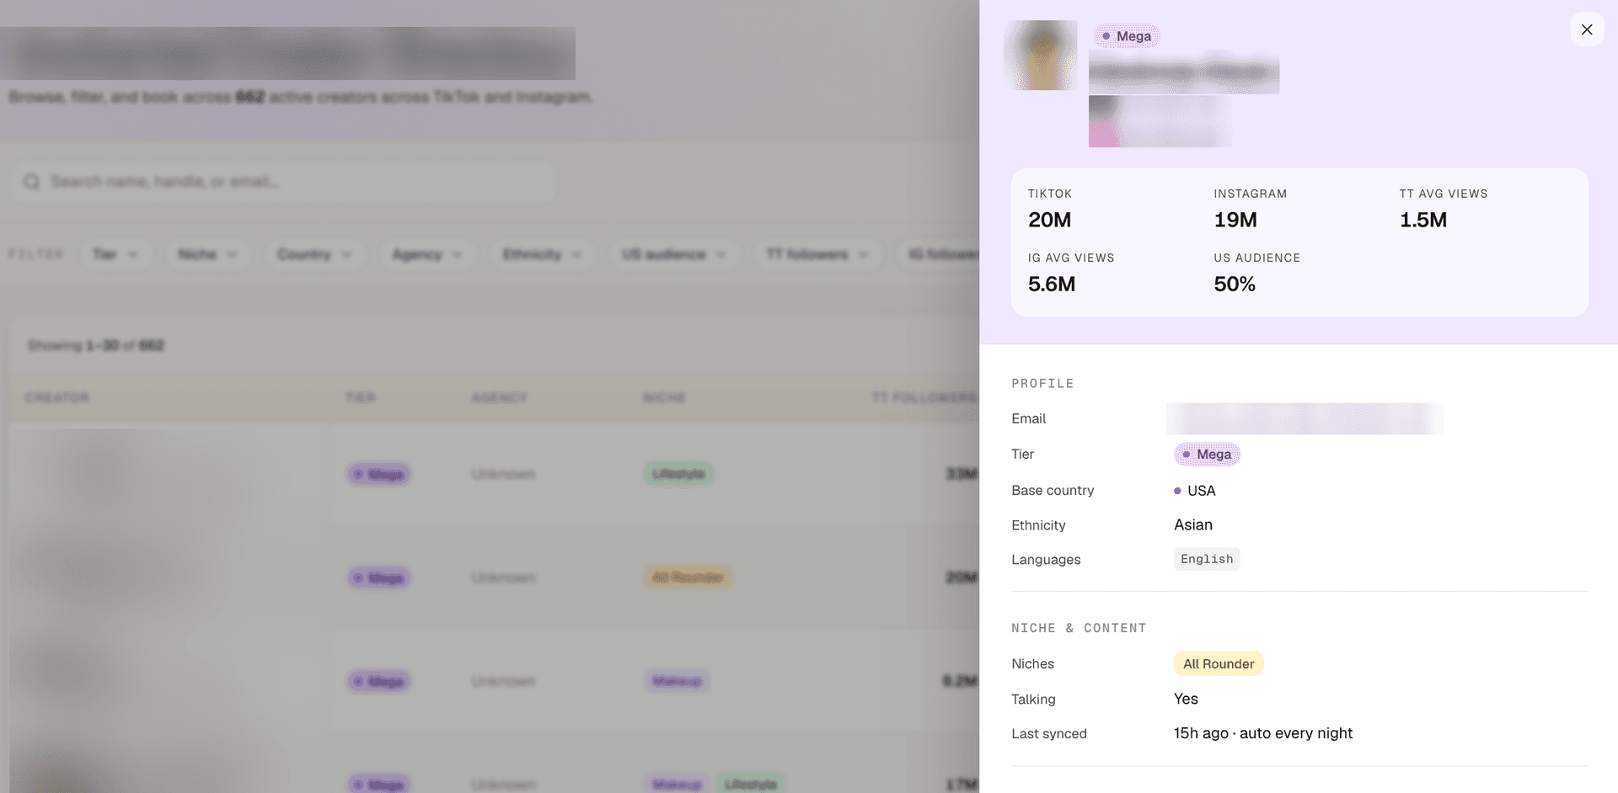This screenshot has width=1618, height=793.
Task: Click the Lifestyle niche tag in first row
Action: pos(678,474)
